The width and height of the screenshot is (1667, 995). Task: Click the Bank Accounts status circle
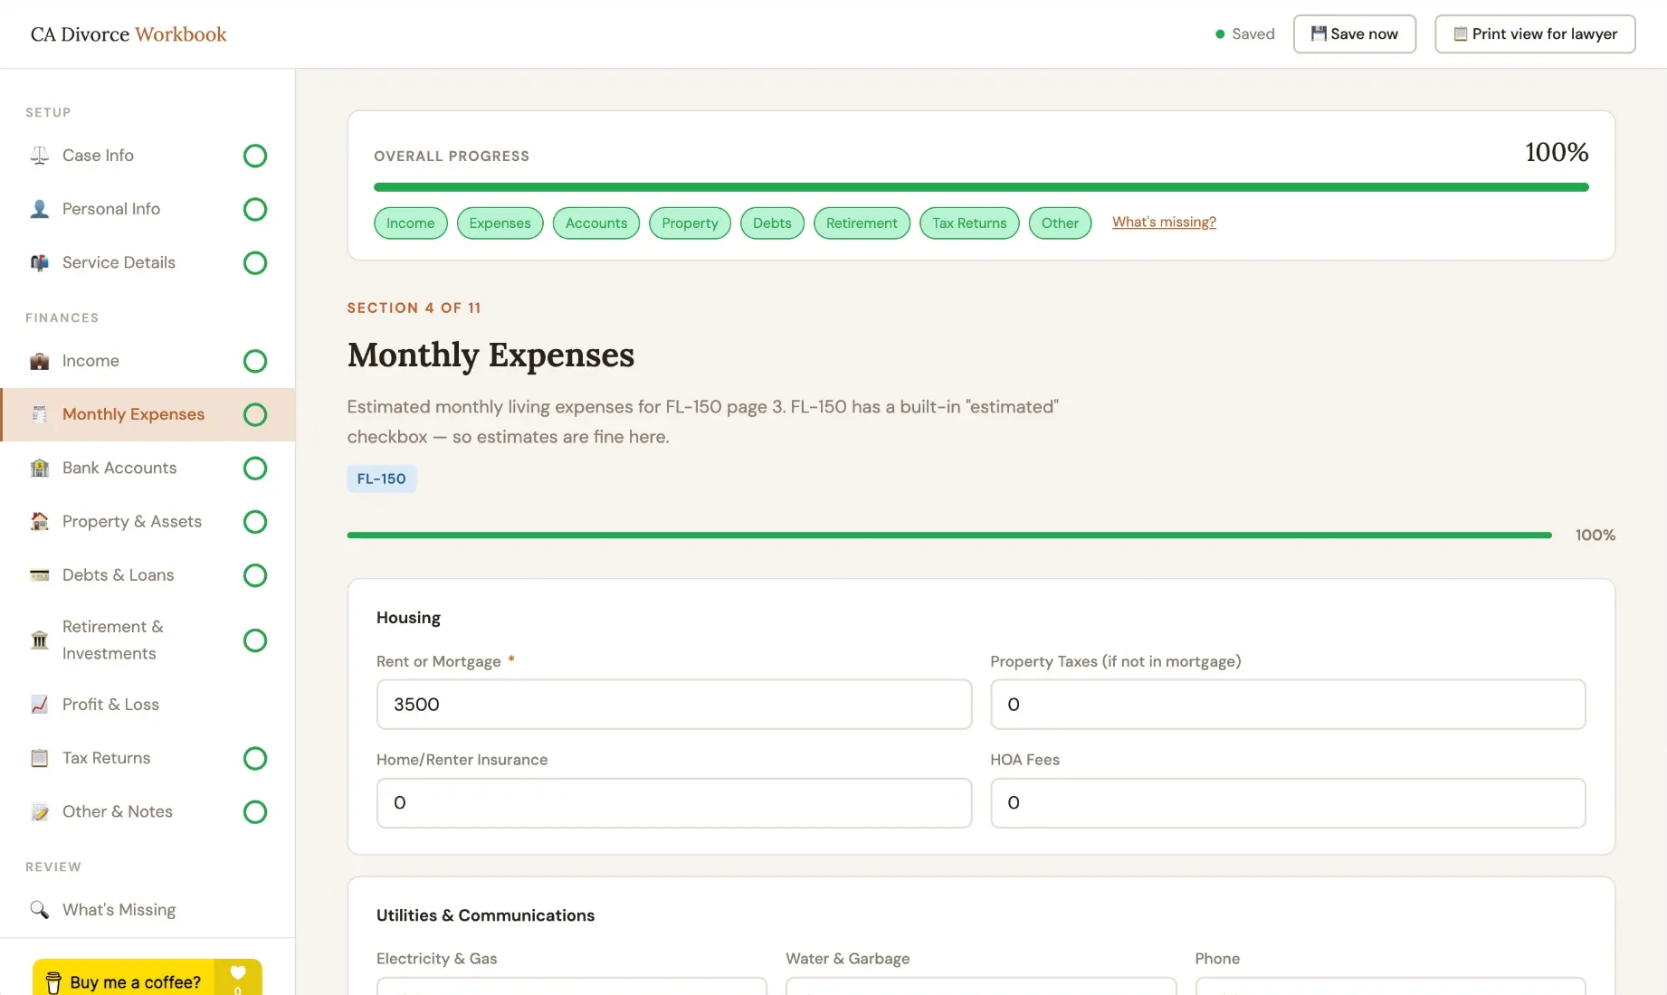(255, 468)
